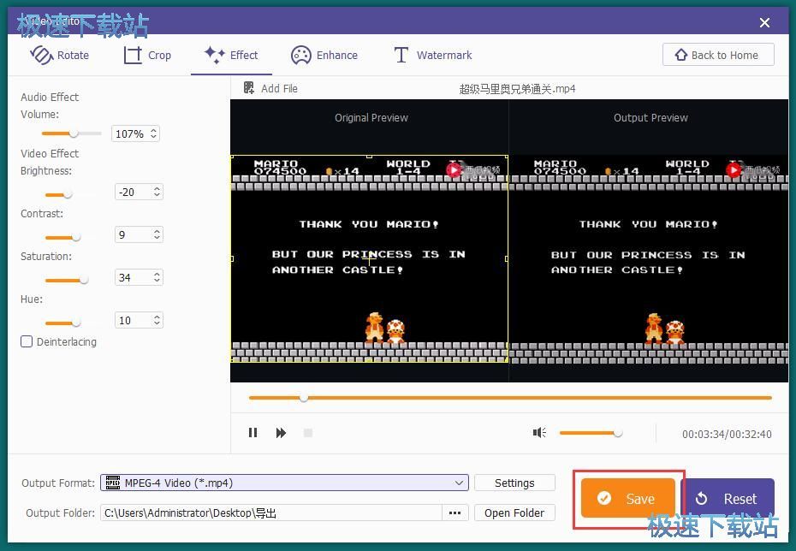This screenshot has width=796, height=551.
Task: Click the Volume percentage stepper arrows
Action: [x=154, y=133]
